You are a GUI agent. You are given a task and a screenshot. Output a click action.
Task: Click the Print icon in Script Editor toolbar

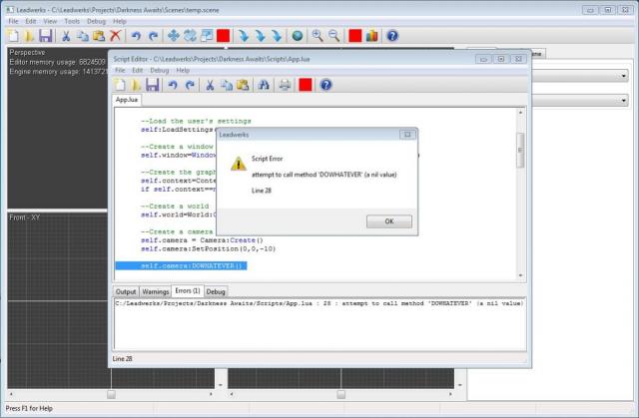click(285, 85)
